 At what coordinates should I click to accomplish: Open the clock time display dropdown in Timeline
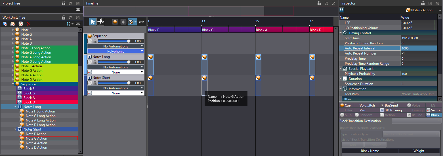(x=132, y=22)
